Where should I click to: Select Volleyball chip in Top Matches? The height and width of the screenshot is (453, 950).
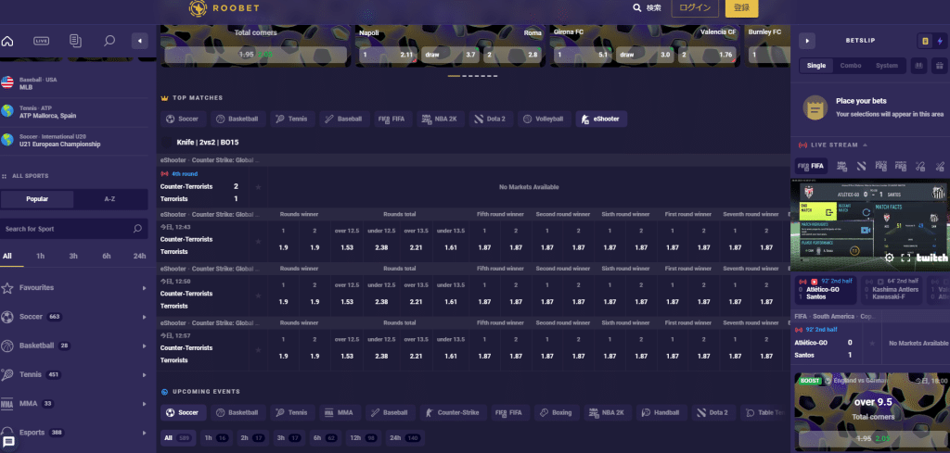tap(544, 120)
